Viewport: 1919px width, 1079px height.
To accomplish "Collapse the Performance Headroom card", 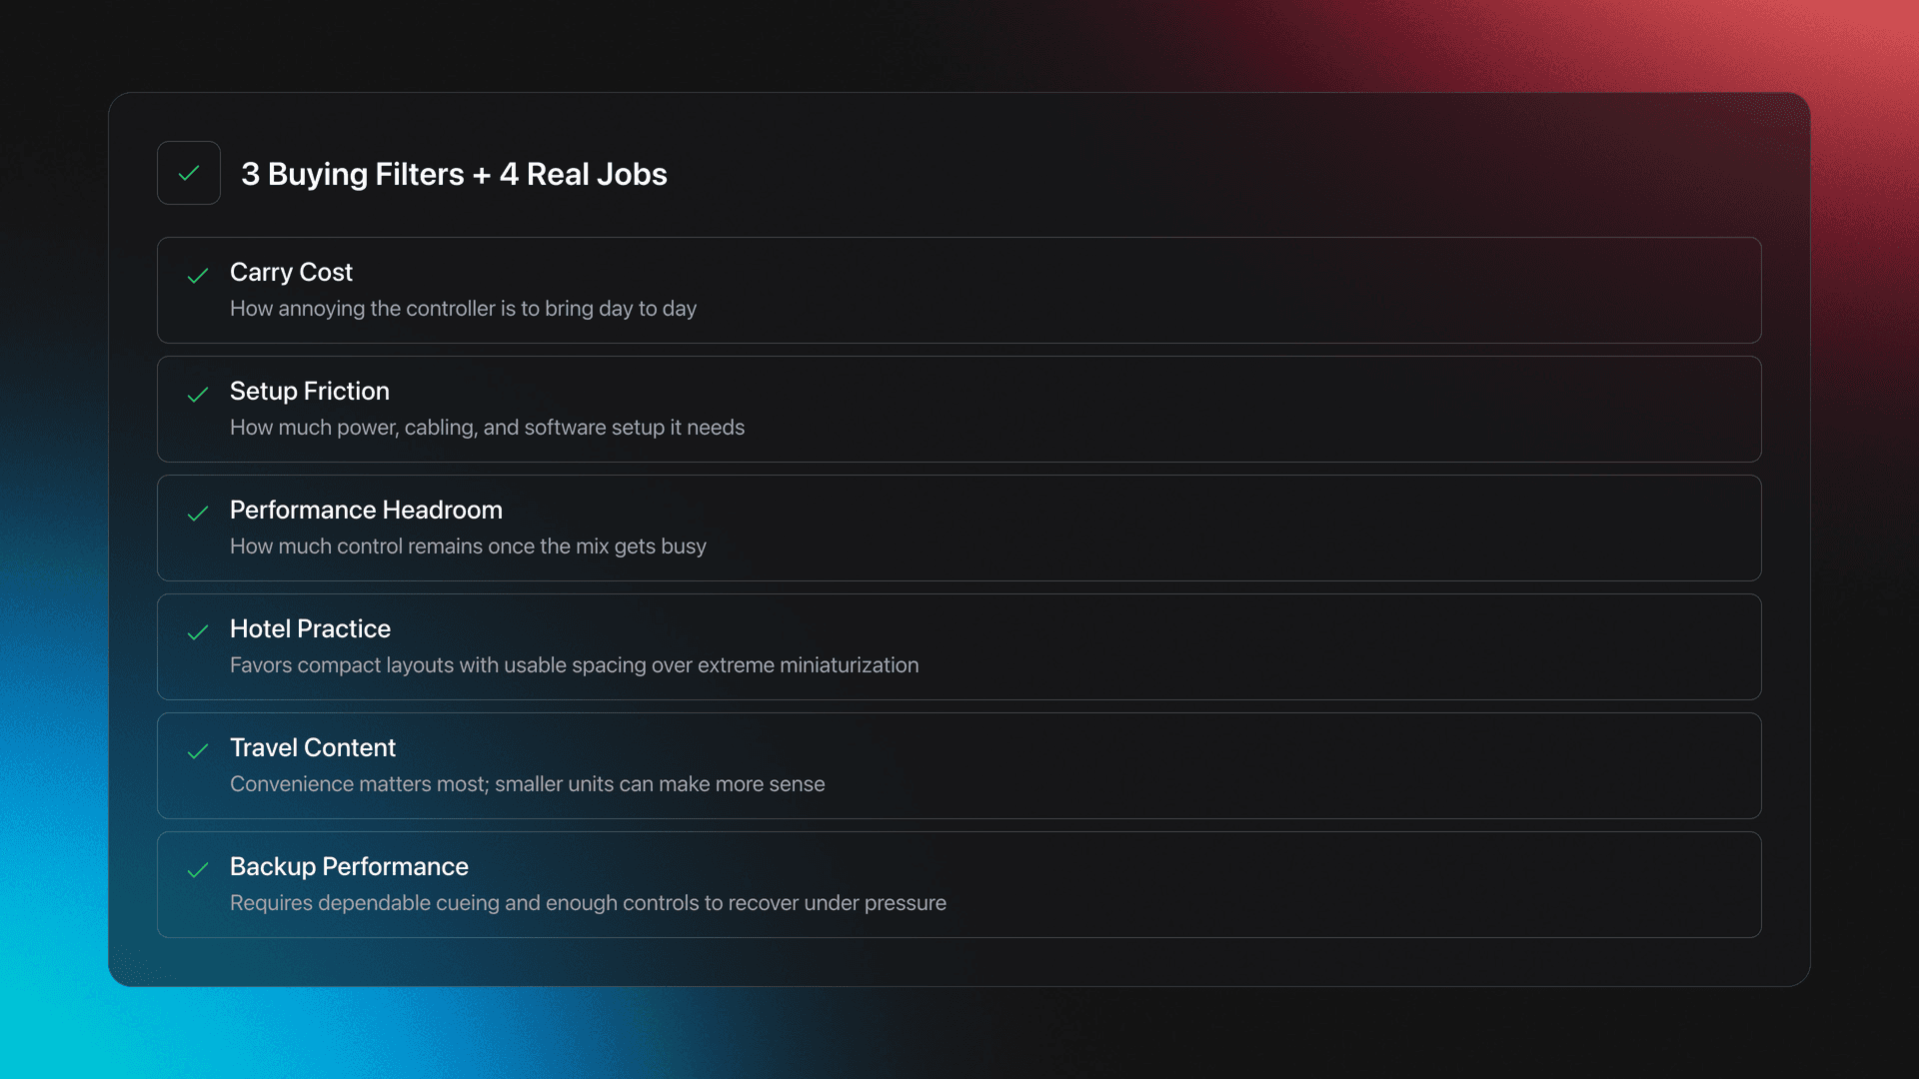I will coord(959,528).
